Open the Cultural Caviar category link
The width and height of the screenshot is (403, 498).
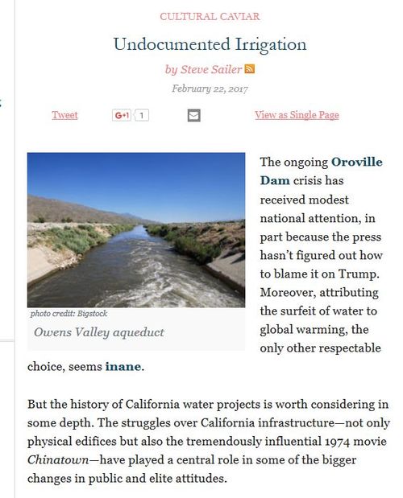[x=210, y=17]
